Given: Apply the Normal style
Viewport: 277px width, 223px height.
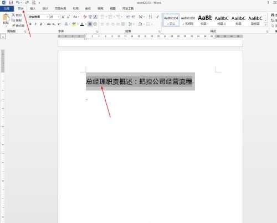Looking at the screenshot, I should (171, 20).
